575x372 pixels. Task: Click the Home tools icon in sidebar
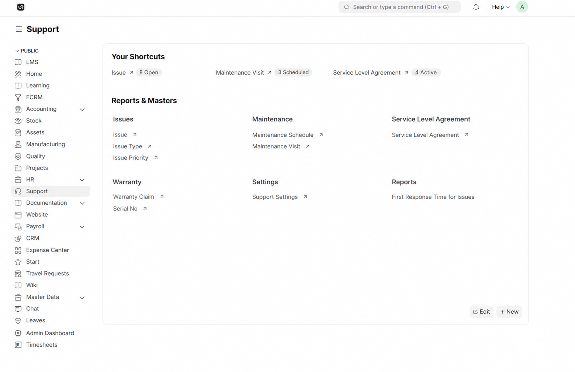coord(18,74)
